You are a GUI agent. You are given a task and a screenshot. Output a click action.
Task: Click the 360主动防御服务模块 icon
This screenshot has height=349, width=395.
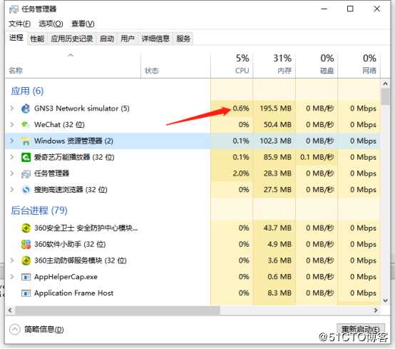tap(26, 261)
